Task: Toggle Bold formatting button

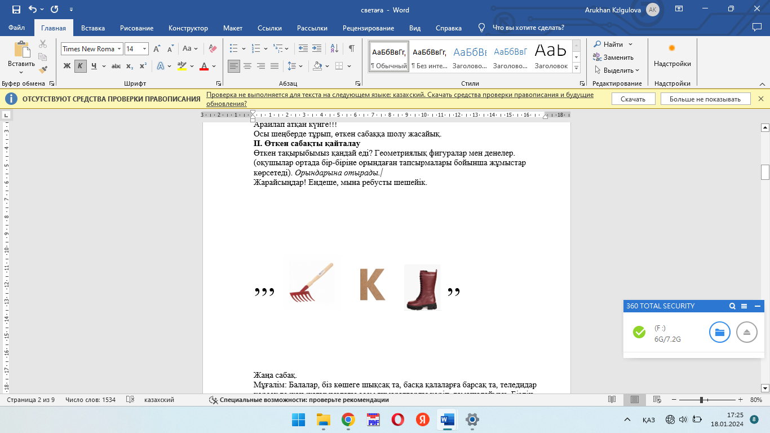Action: tap(67, 66)
